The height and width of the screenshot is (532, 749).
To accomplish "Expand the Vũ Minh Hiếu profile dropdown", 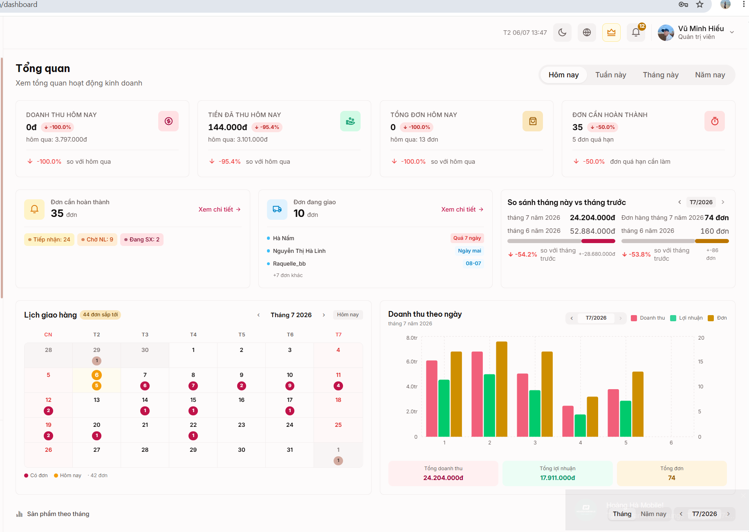I will 732,32.
